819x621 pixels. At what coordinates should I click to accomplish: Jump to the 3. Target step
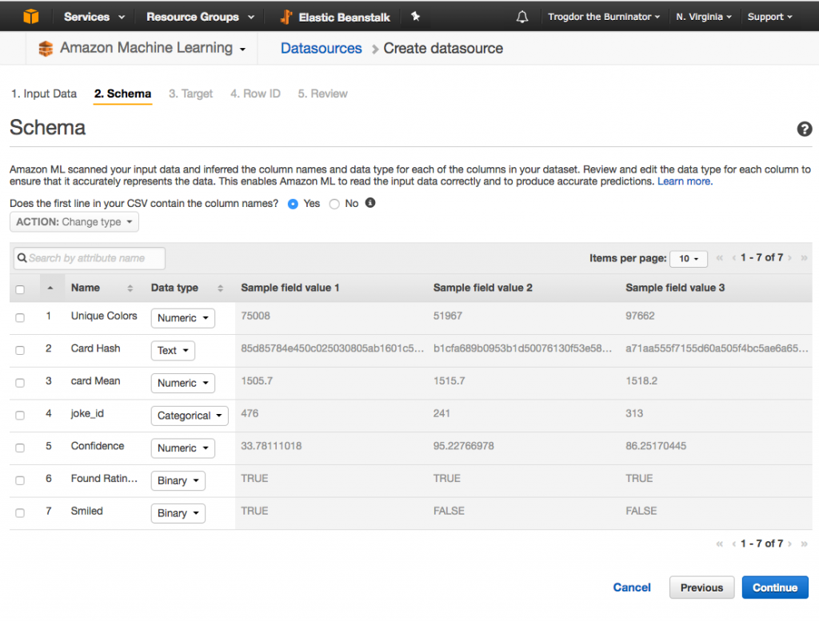[190, 94]
